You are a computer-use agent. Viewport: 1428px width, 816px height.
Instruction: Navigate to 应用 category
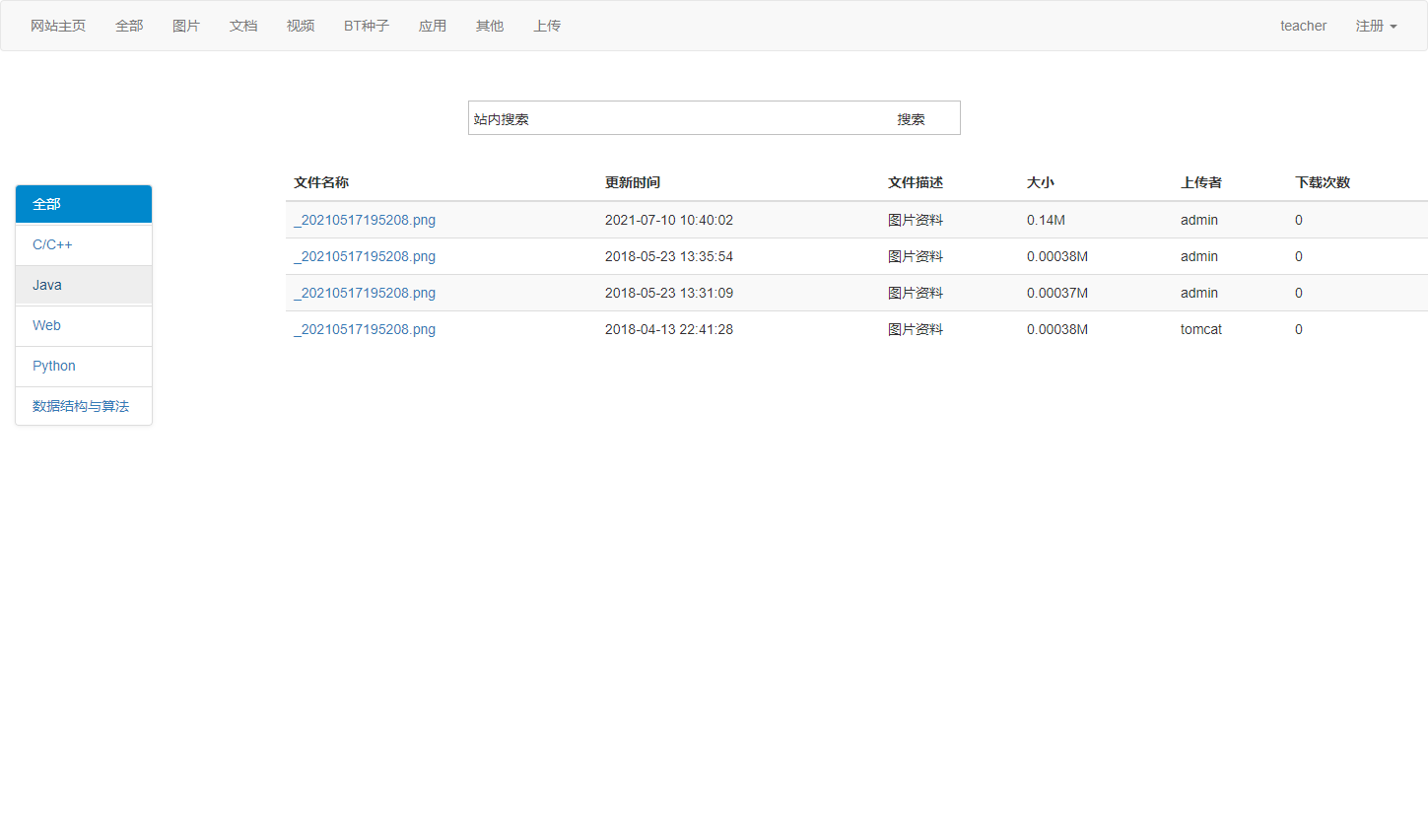[x=433, y=26]
